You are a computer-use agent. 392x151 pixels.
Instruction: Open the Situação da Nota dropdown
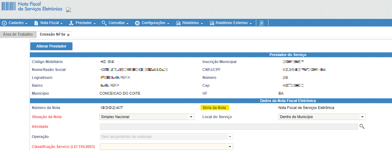pyautogui.click(x=147, y=117)
